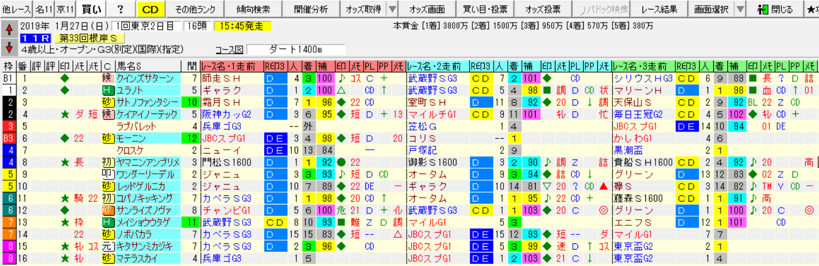Click the yellow 15:45発走 field

click(x=243, y=26)
